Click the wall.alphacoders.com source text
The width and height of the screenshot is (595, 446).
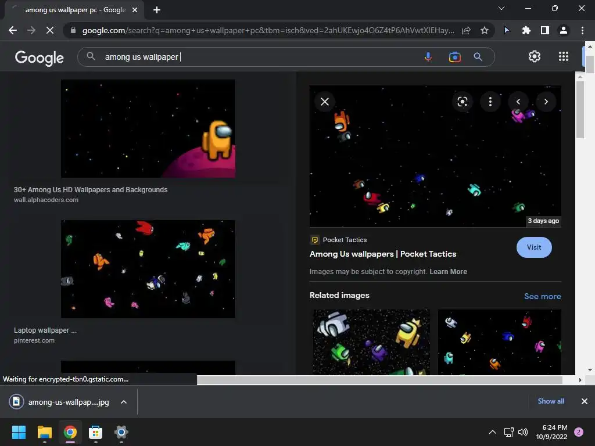click(x=46, y=200)
